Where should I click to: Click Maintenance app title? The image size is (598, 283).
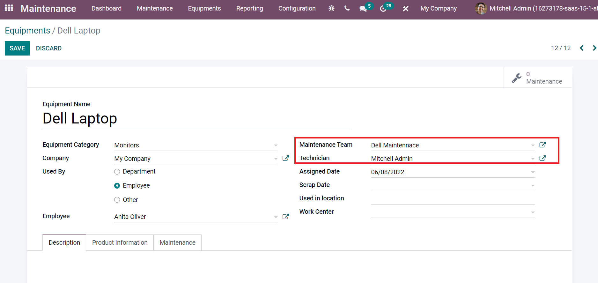pyautogui.click(x=48, y=9)
